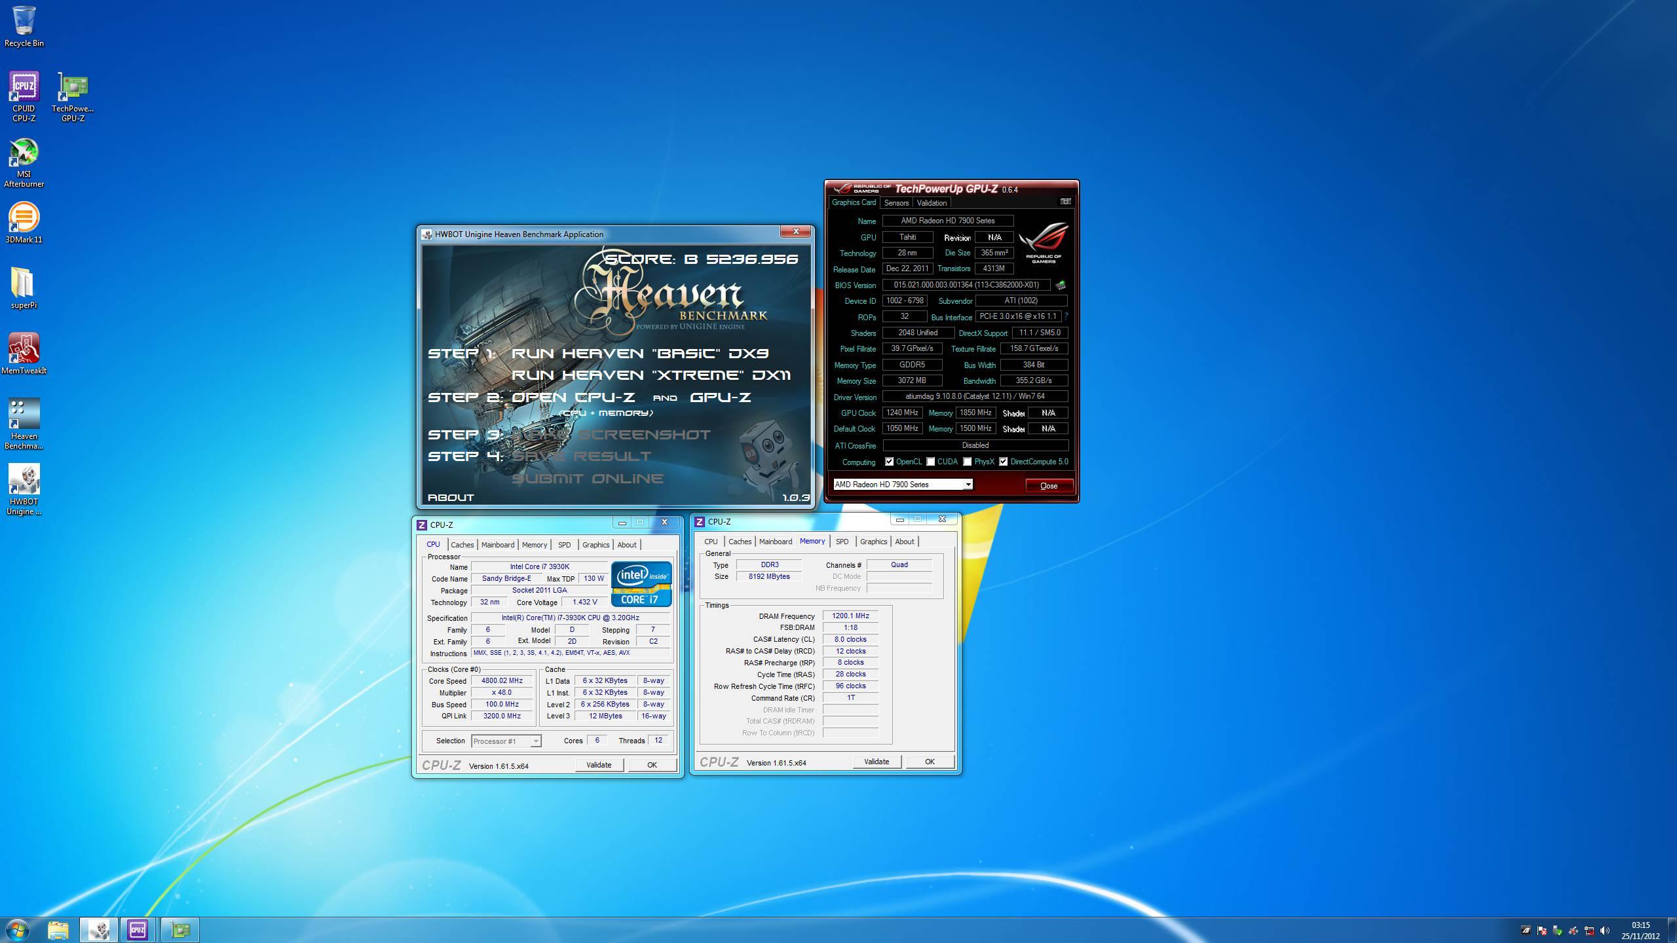Click GPU-Z link in HWBOT Step 2
The width and height of the screenshot is (1677, 943).
point(720,398)
